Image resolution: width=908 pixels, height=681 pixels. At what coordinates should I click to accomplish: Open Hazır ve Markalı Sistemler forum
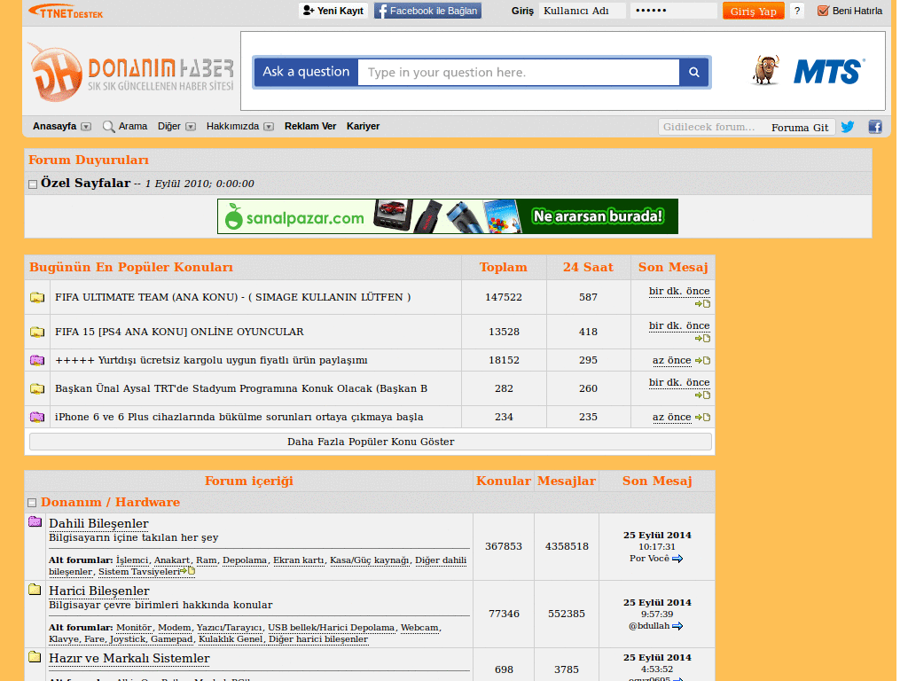[129, 659]
